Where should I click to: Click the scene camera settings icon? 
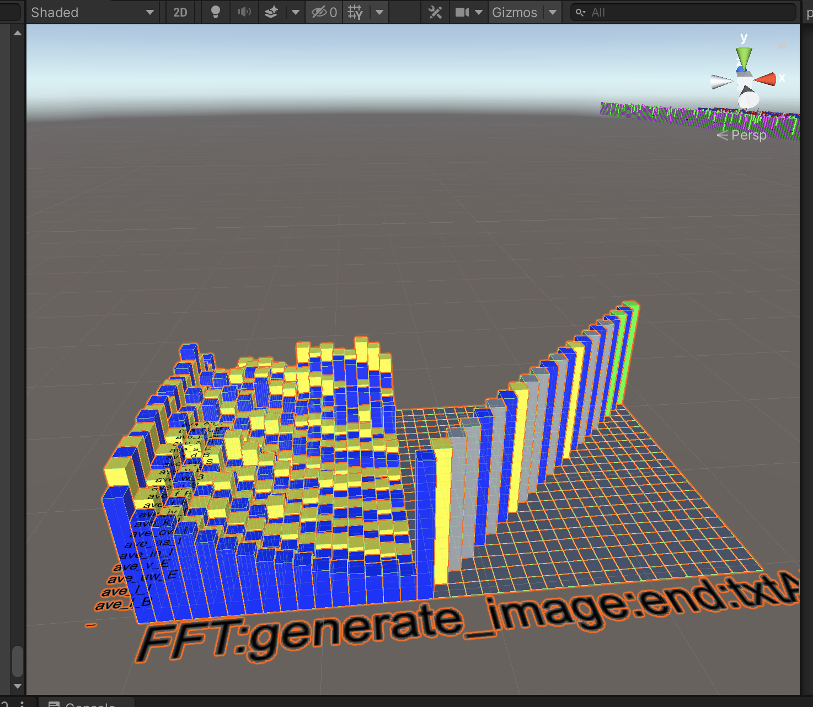(462, 12)
